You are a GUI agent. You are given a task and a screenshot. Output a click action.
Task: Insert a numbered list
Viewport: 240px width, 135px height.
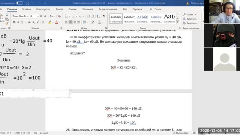click(x=73, y=16)
